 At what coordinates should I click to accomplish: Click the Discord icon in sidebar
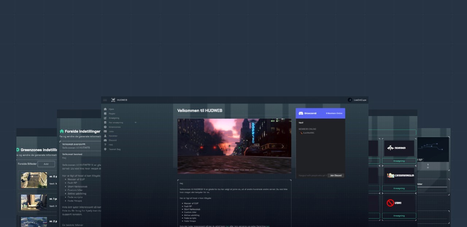105,140
